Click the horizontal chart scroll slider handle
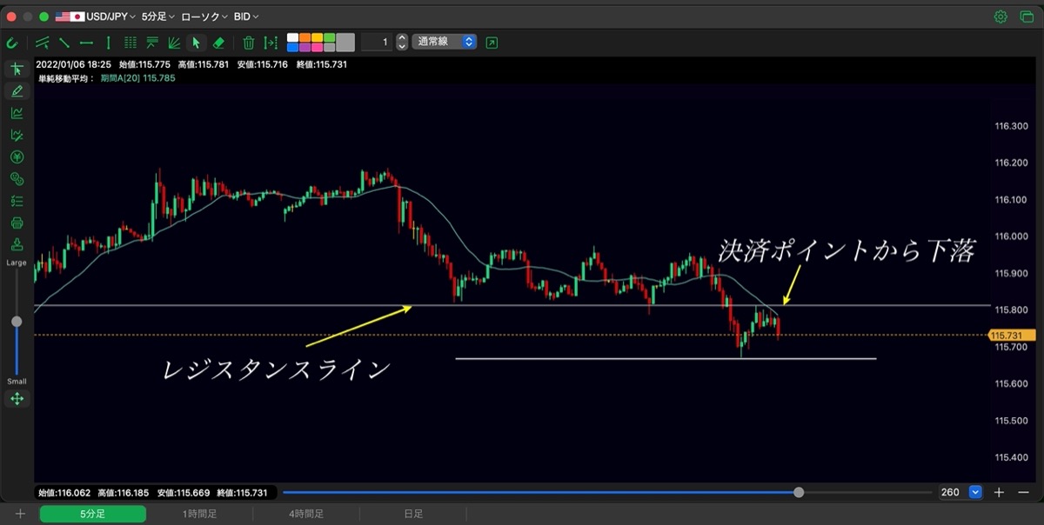The width and height of the screenshot is (1044, 525). point(799,492)
